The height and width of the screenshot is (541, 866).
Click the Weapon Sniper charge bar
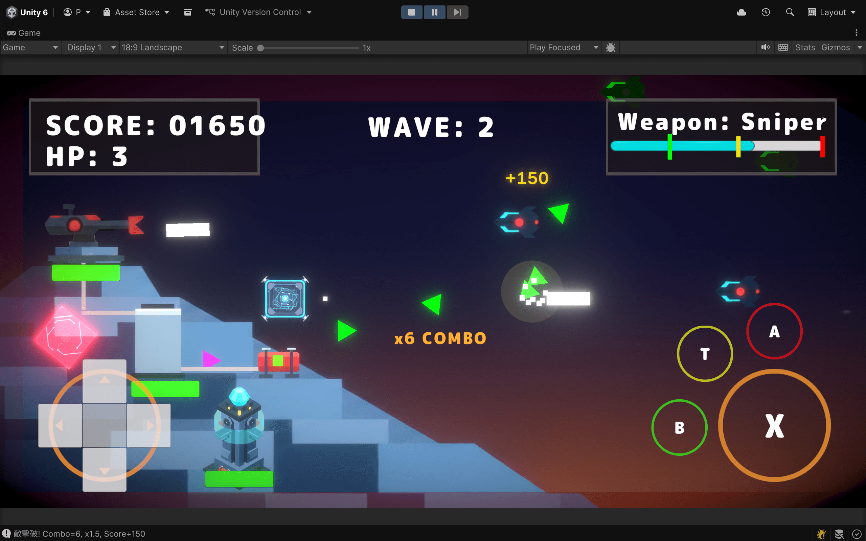pos(717,146)
